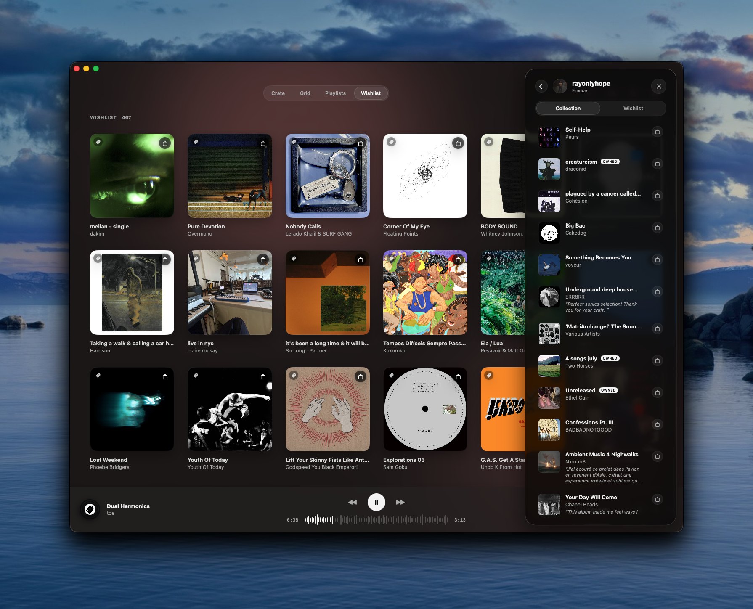
Task: Open the Explorations 03 album title
Action: coord(404,460)
